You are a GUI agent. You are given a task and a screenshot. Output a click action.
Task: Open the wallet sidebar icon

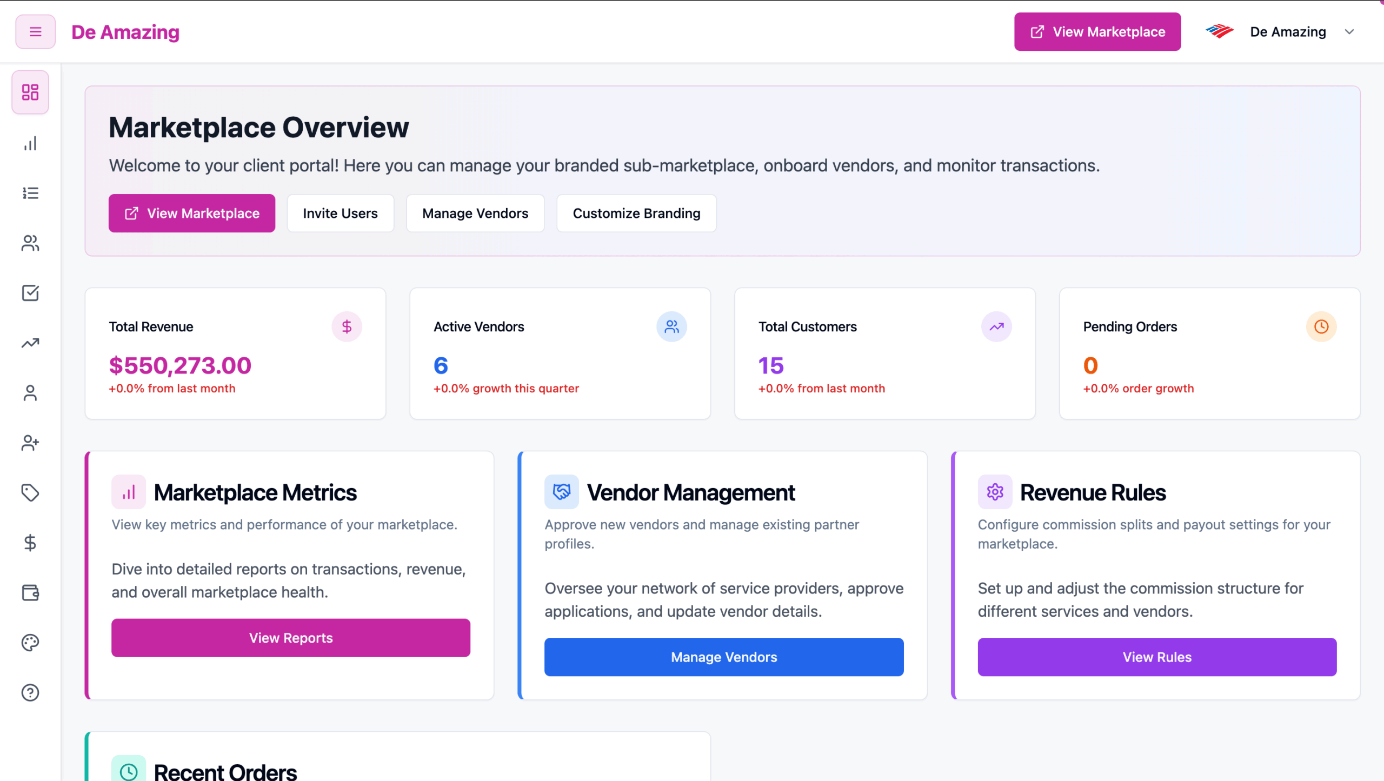click(x=30, y=592)
